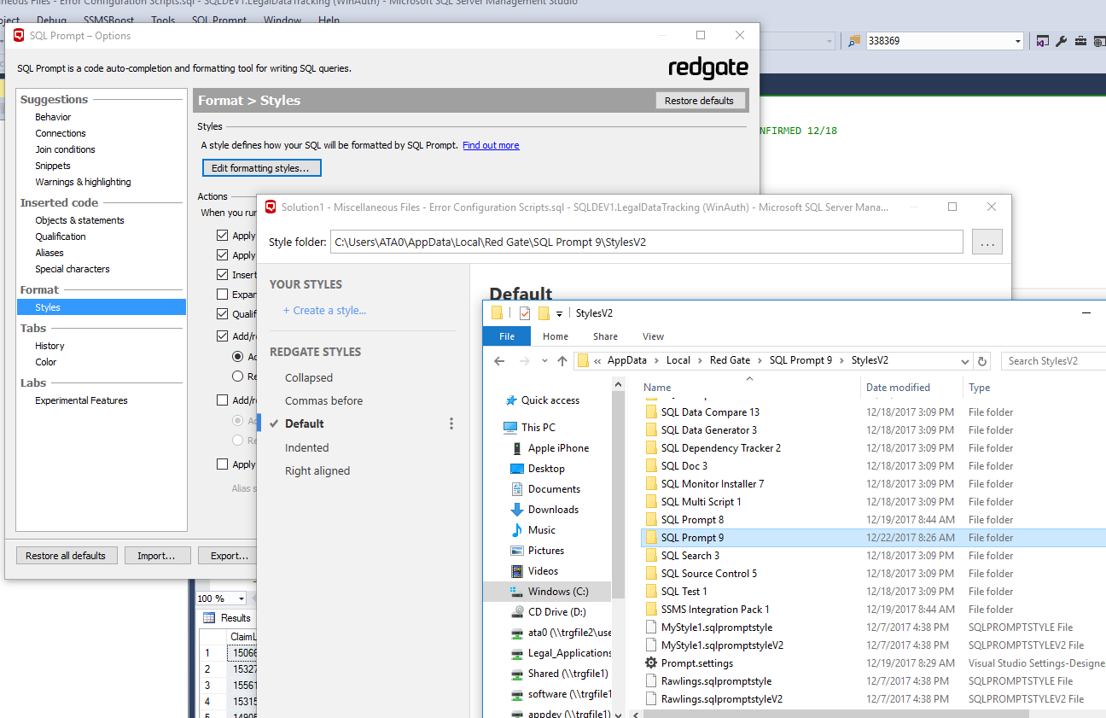The width and height of the screenshot is (1106, 718).
Task: Open Explorer's recent locations dropdown arrow
Action: coord(544,361)
